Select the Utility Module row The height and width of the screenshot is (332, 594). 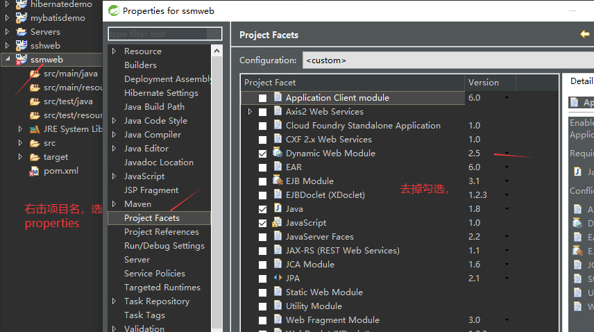(314, 306)
